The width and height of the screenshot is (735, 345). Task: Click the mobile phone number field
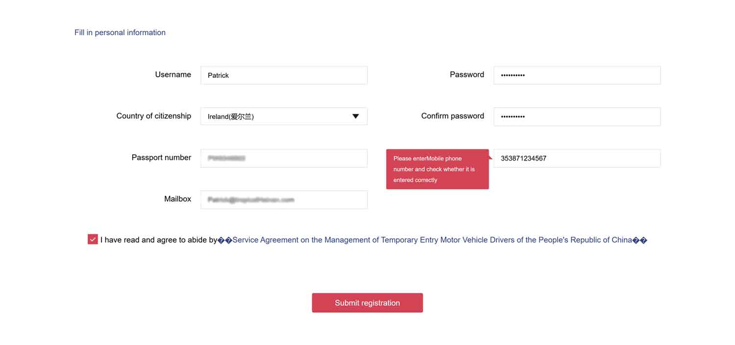(x=577, y=158)
